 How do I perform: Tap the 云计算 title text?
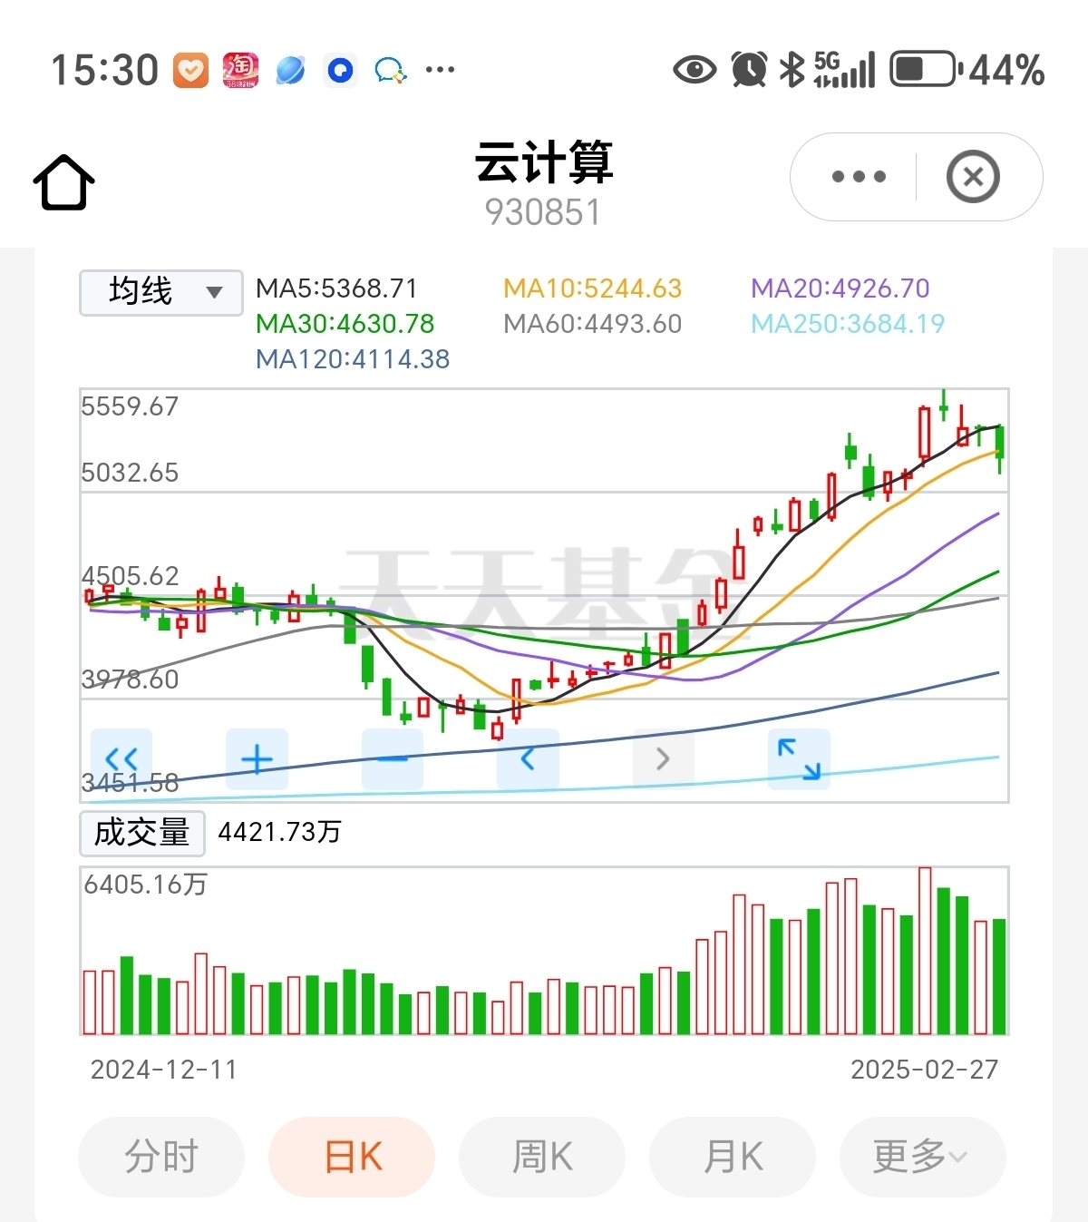(544, 163)
